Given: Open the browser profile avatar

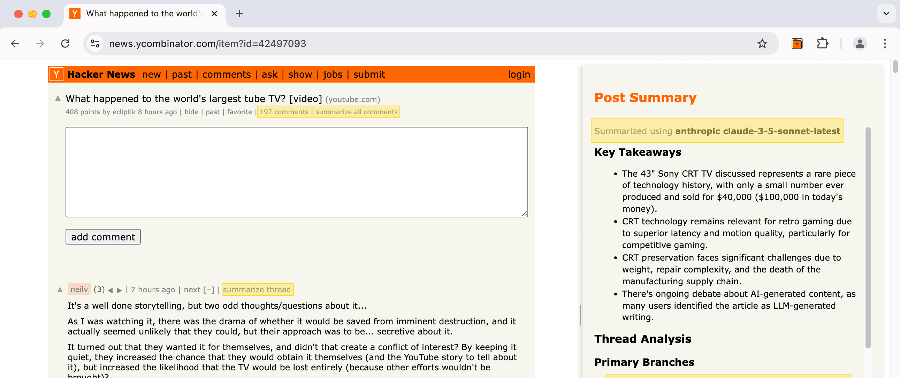Looking at the screenshot, I should coord(860,43).
